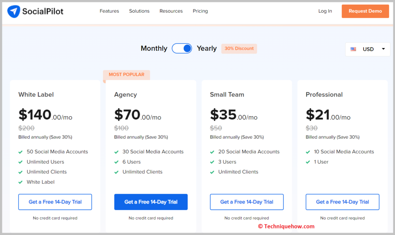The width and height of the screenshot is (395, 235).
Task: Click the MOST POPULAR badge
Action: click(x=127, y=75)
